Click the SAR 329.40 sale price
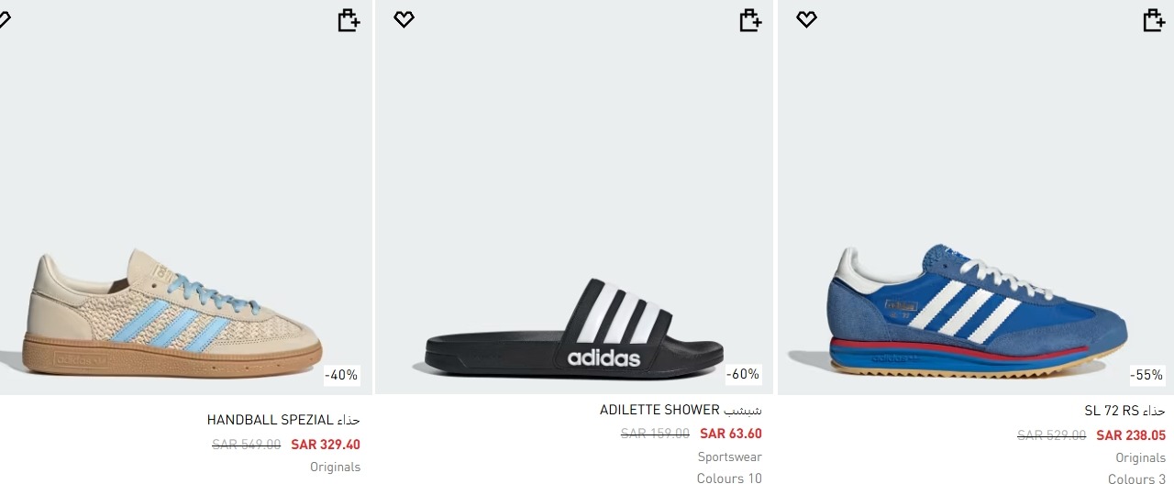Screen dimensions: 1174x484 coord(326,445)
